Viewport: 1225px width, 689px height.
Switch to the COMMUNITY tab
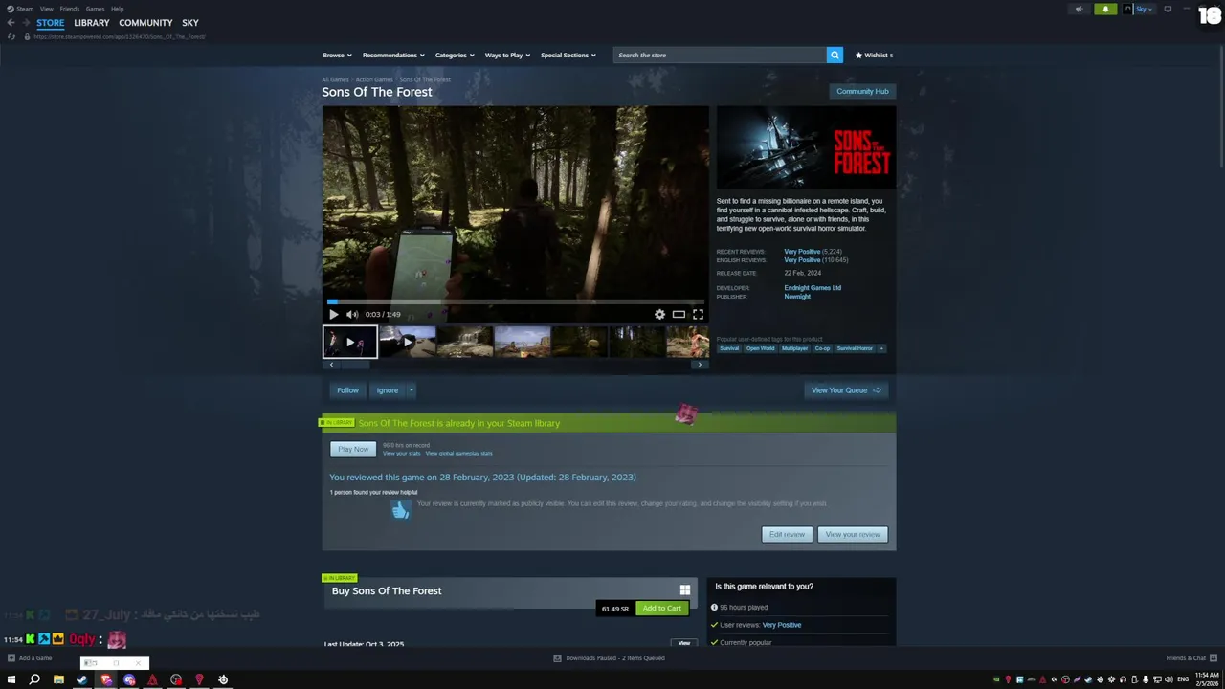click(145, 23)
